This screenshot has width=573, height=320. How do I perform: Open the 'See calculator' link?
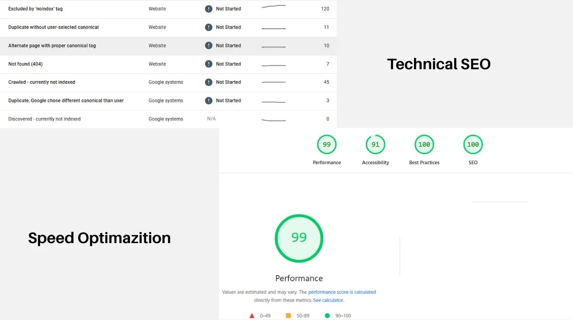(x=328, y=300)
